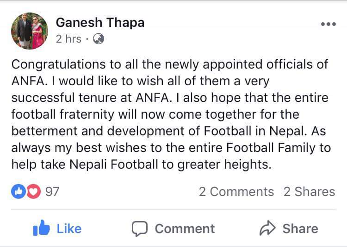The width and height of the screenshot is (347, 247).
Task: View the 97 reactions count
Action: click(x=52, y=191)
